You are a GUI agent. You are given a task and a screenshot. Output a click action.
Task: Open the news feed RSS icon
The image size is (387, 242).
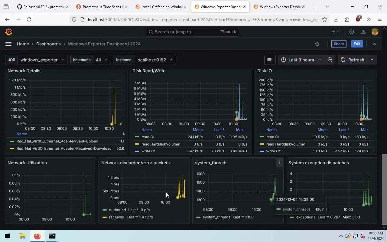363,32
